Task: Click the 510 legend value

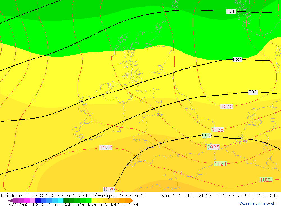Action: click(x=46, y=205)
